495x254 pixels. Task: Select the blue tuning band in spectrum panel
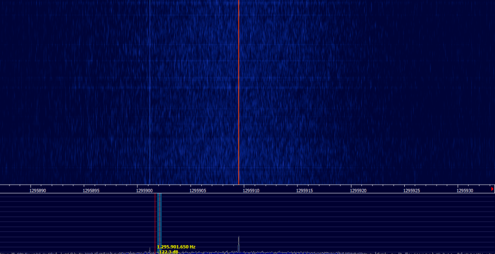pyautogui.click(x=158, y=220)
